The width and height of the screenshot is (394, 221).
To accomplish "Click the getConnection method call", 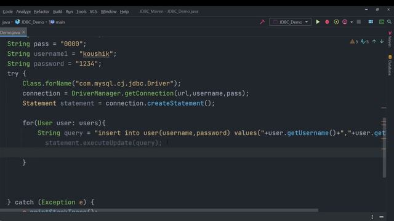I will [x=149, y=93].
